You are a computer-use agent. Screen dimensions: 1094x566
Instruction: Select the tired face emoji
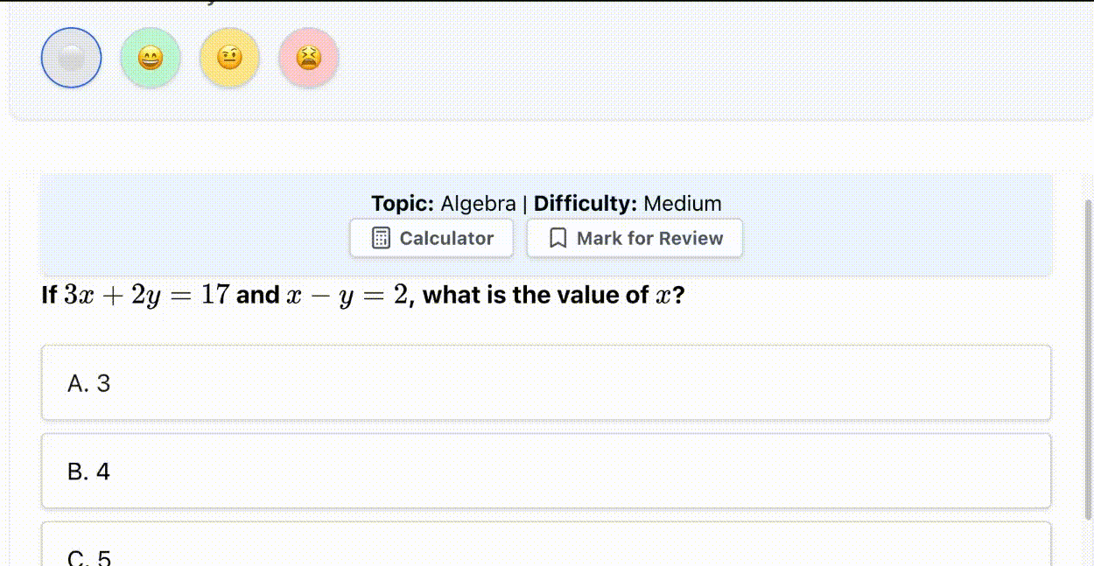(x=308, y=59)
